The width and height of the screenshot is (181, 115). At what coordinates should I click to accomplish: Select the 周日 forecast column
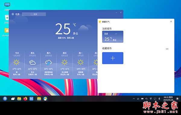[x=65, y=64]
